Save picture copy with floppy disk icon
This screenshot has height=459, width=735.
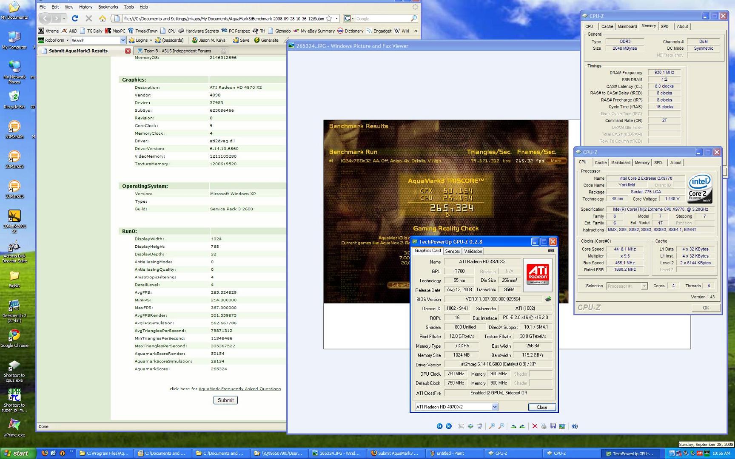pyautogui.click(x=553, y=426)
